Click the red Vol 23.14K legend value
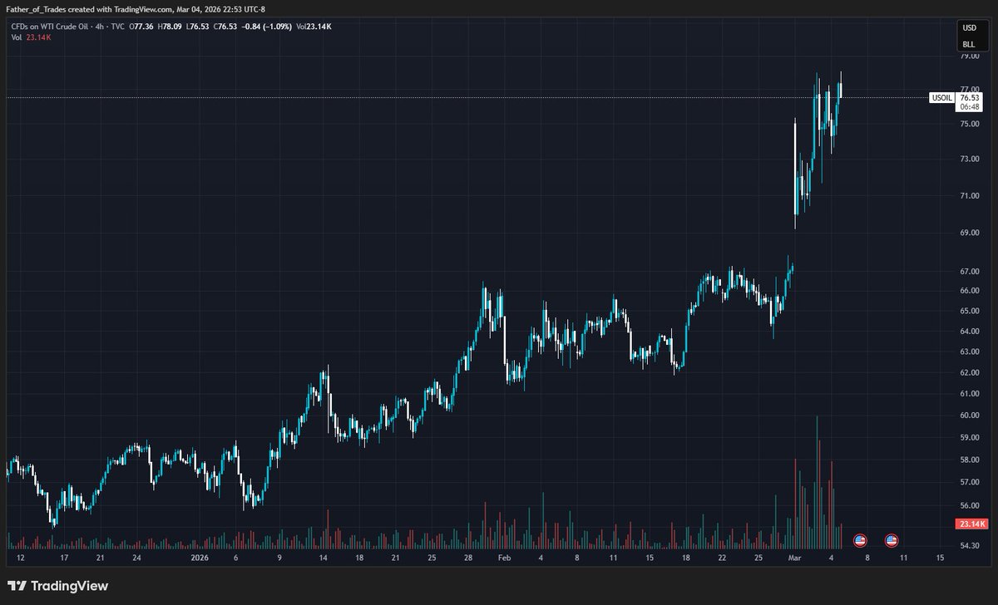Viewport: 998px width, 605px height. click(x=37, y=37)
